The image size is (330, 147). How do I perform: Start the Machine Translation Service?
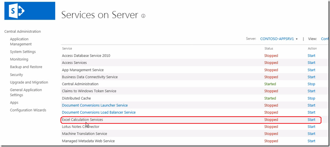click(x=311, y=134)
